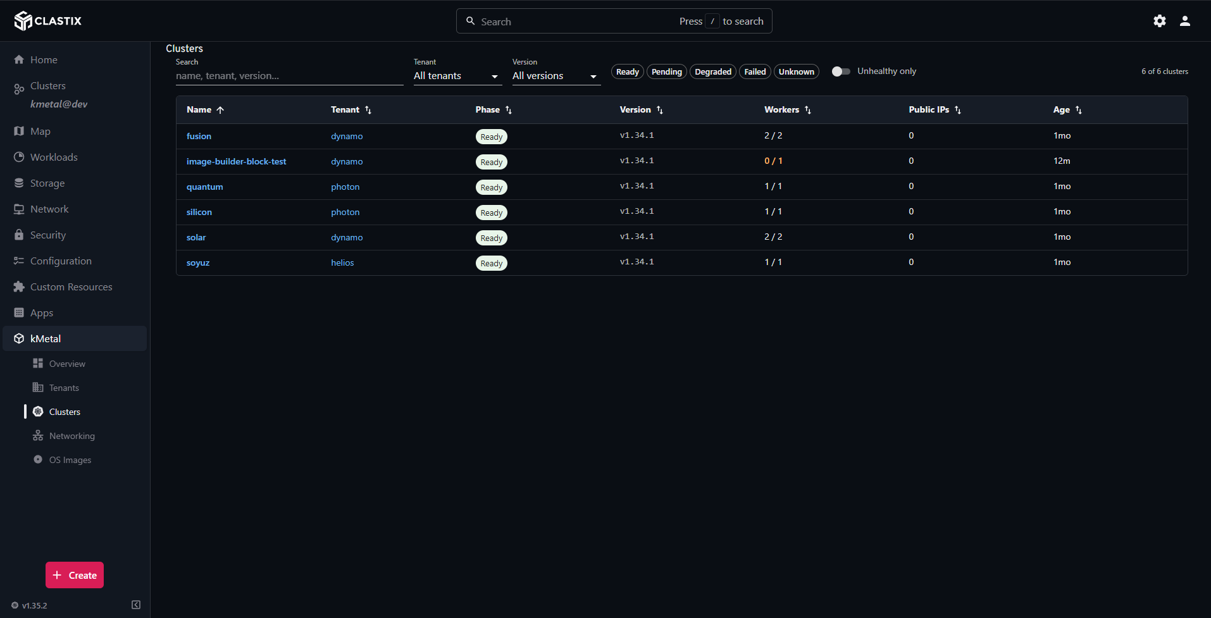The width and height of the screenshot is (1211, 618).
Task: Click the Map sidebar icon
Action: tap(19, 131)
